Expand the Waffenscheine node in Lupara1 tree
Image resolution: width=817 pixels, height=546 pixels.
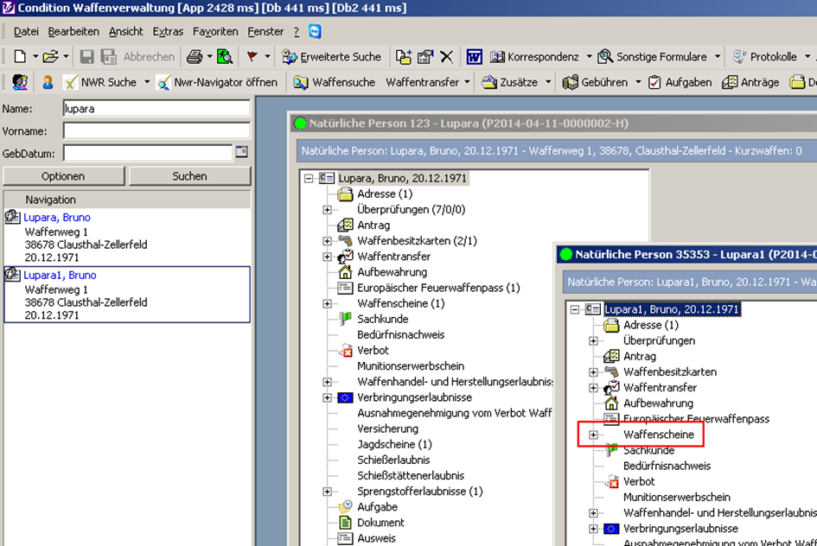pyautogui.click(x=593, y=435)
